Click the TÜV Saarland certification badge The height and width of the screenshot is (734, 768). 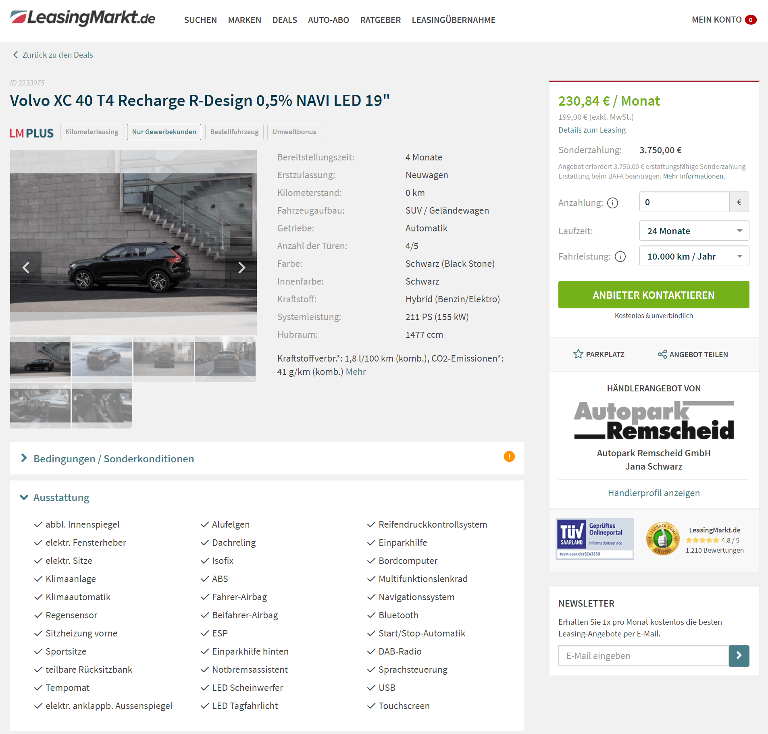point(595,539)
